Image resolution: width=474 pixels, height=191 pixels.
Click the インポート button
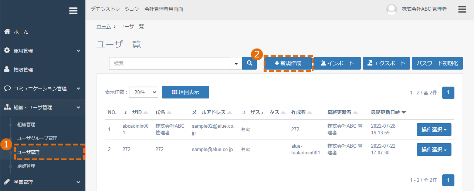[x=337, y=63]
